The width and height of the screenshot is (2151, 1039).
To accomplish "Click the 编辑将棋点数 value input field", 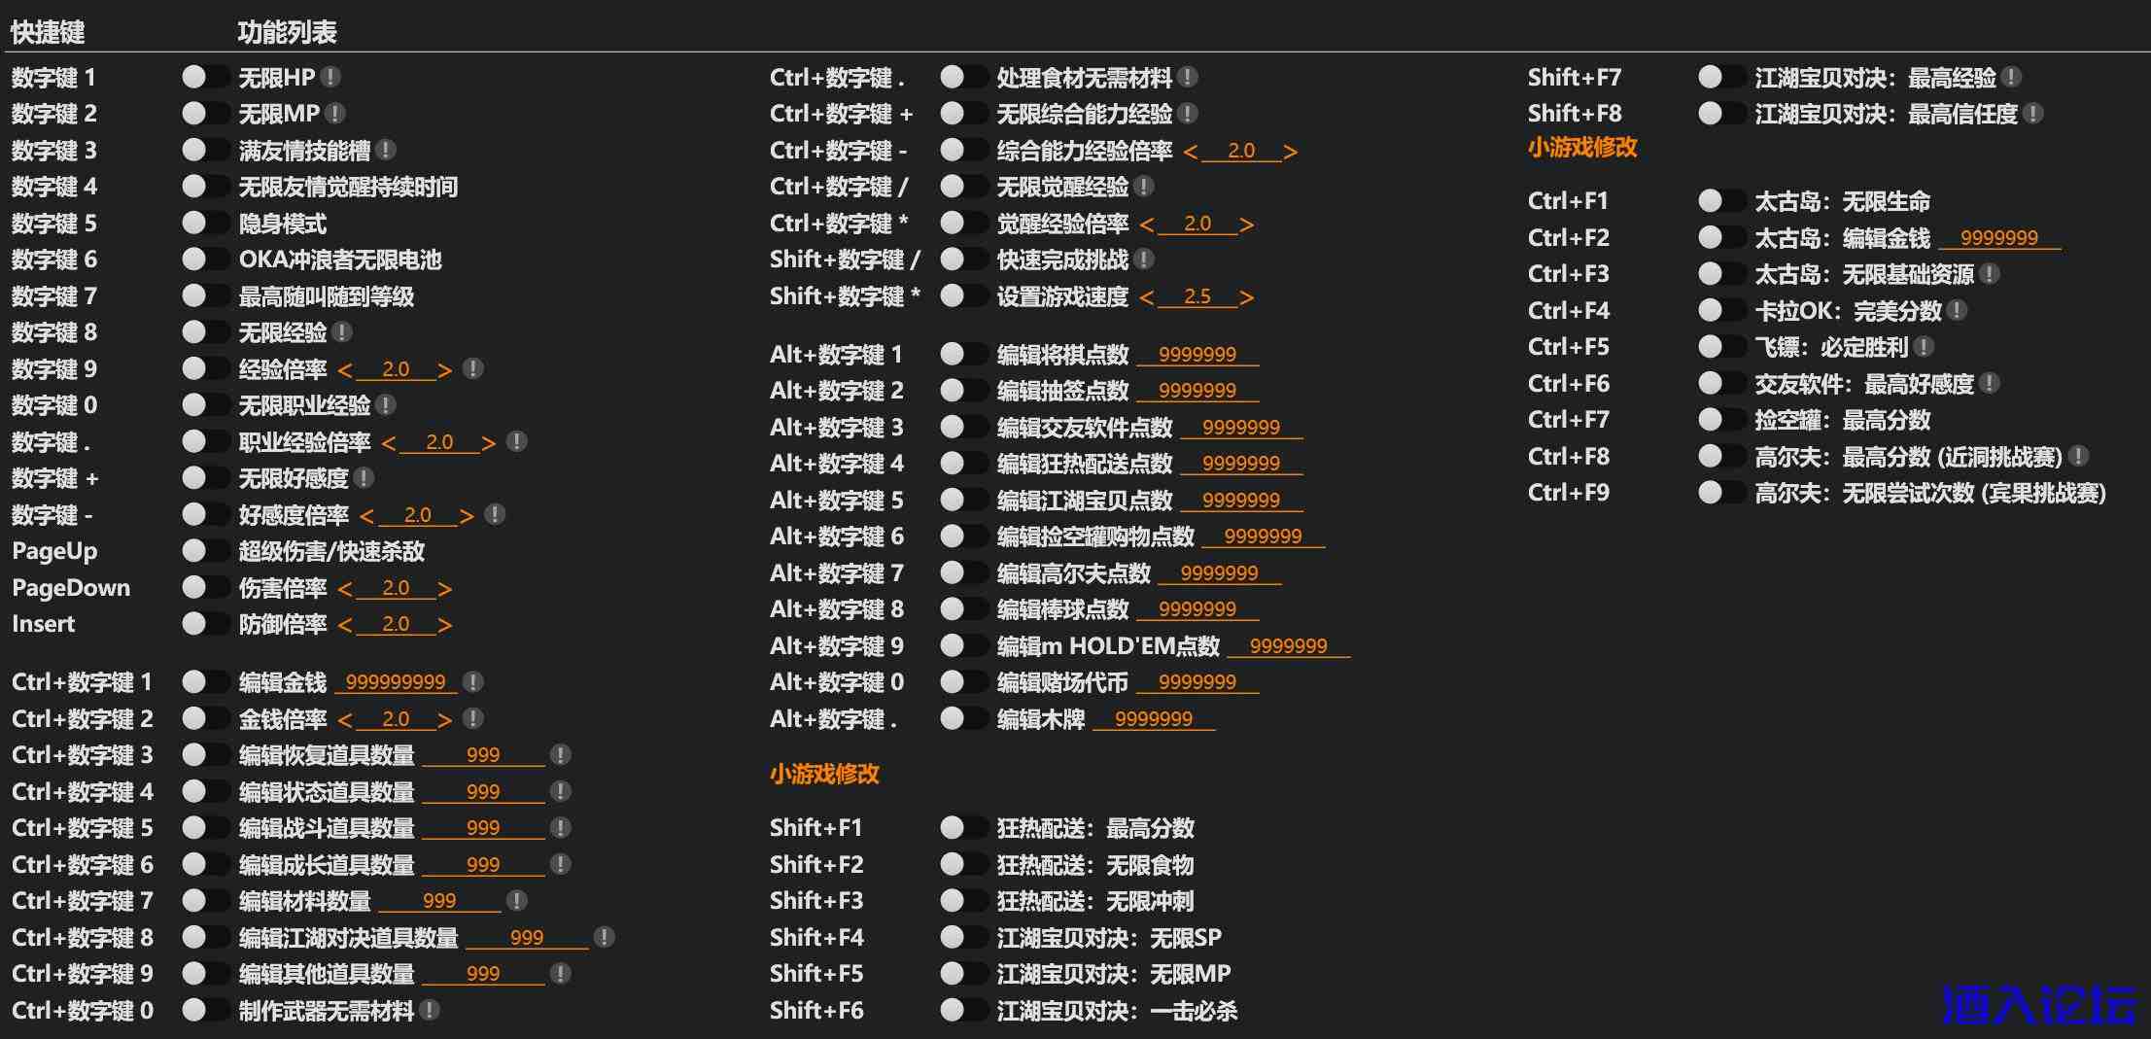I will click(x=1197, y=355).
